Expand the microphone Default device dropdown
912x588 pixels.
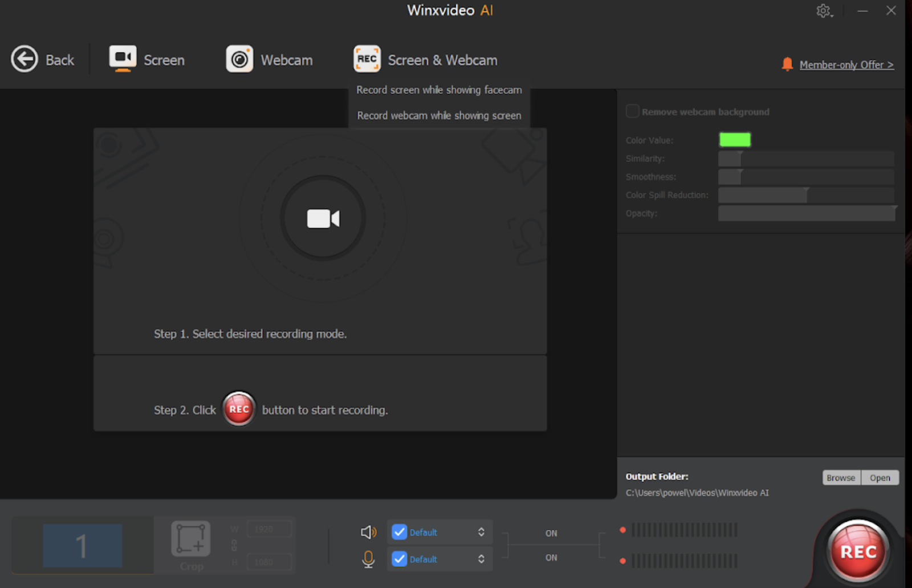click(481, 559)
